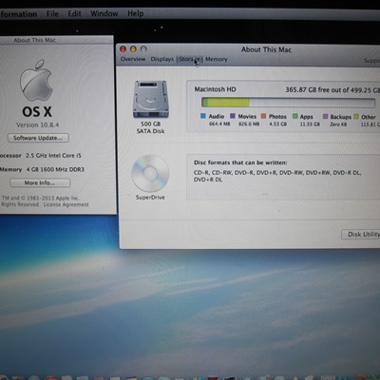
Task: Select the Storage tab
Action: point(189,59)
